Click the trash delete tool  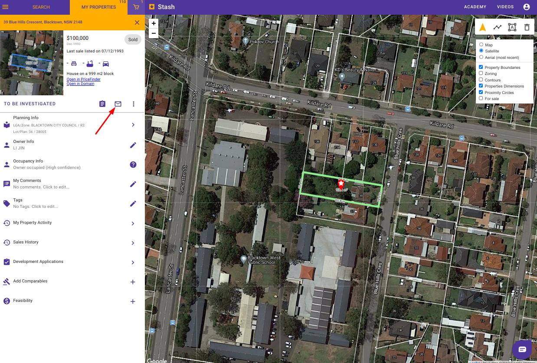pyautogui.click(x=527, y=27)
